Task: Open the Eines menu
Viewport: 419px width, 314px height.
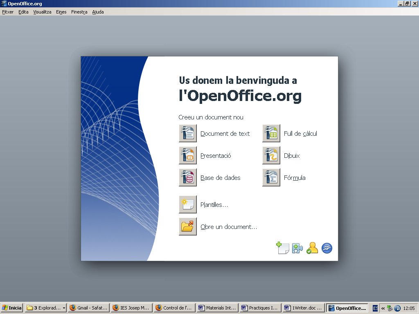Action: click(61, 12)
